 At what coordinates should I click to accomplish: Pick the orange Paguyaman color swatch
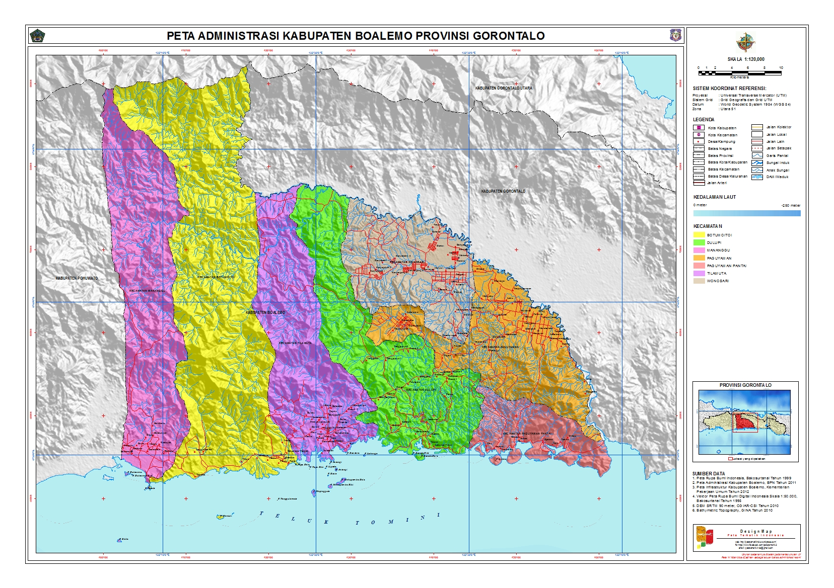(699, 258)
